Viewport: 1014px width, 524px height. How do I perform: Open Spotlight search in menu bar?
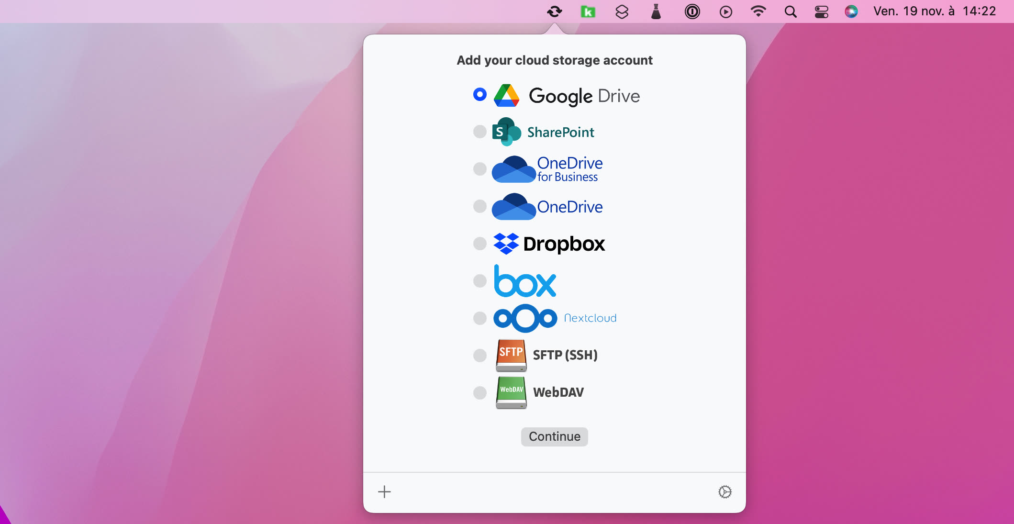tap(791, 11)
